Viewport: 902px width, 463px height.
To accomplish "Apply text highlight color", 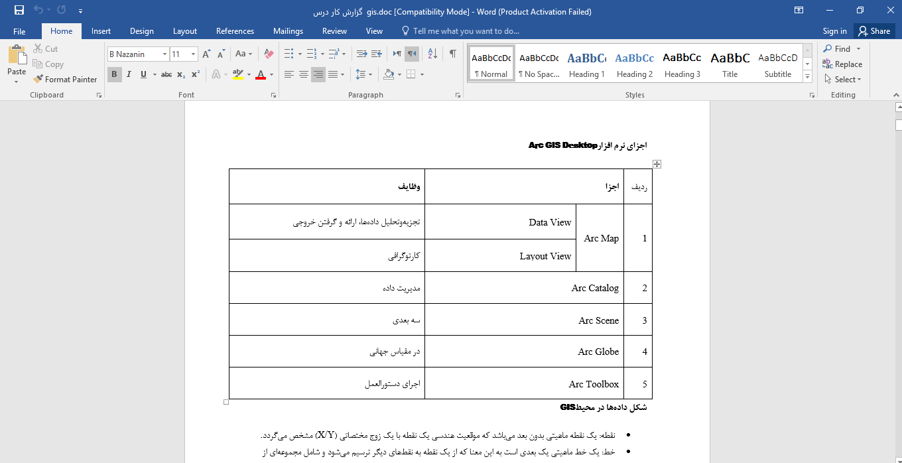I will 239,74.
